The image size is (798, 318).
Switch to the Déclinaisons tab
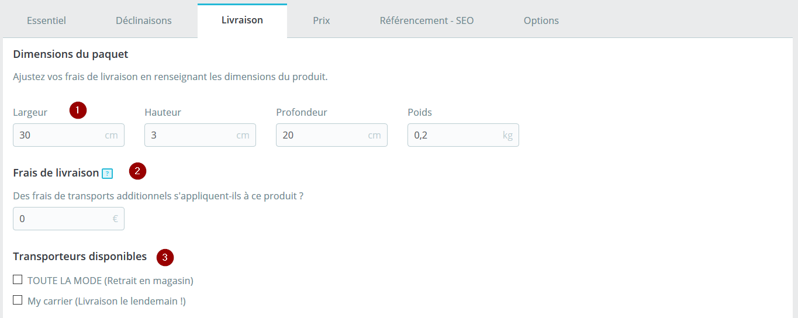pyautogui.click(x=144, y=20)
